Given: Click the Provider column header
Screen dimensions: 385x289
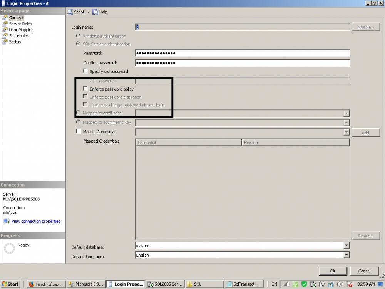Looking at the screenshot, I should pos(295,143).
